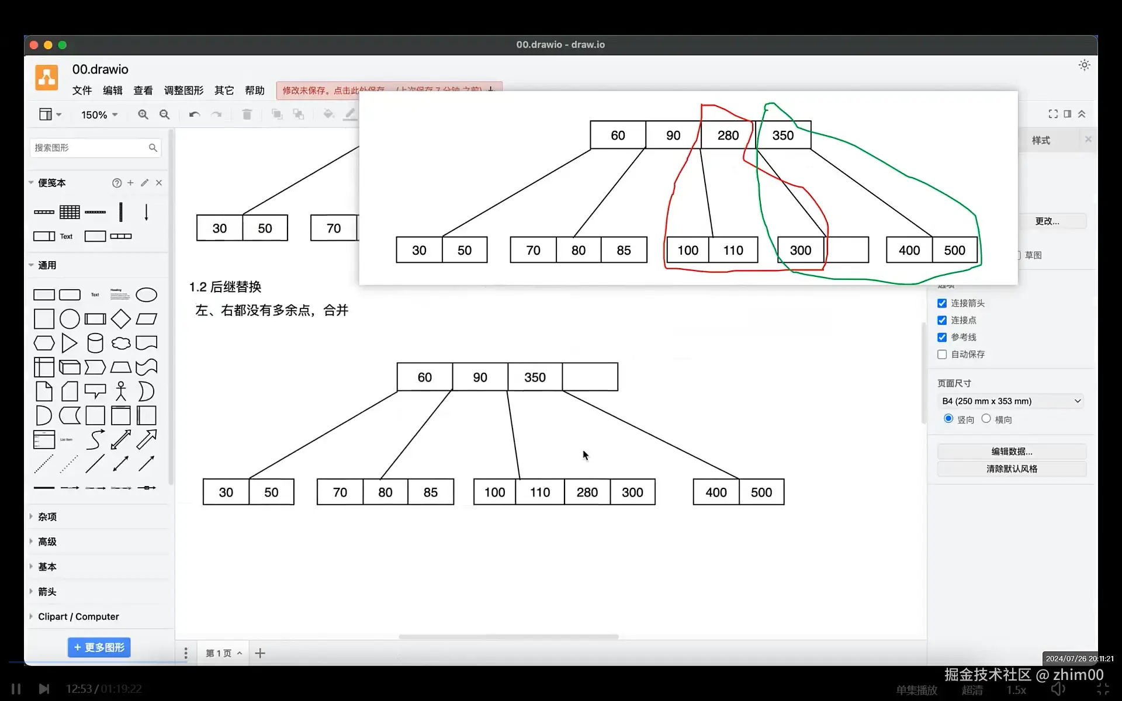Screen dimensions: 1122x701
Task: Open the B4 page size dropdown
Action: pos(1012,401)
